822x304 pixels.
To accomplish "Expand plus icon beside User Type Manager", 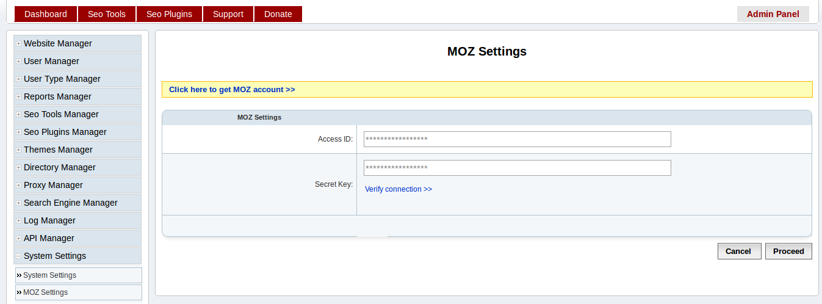I will [x=19, y=79].
